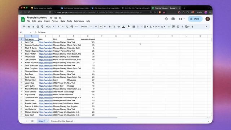
Task: Select column E header
Action: (x=88, y=36)
